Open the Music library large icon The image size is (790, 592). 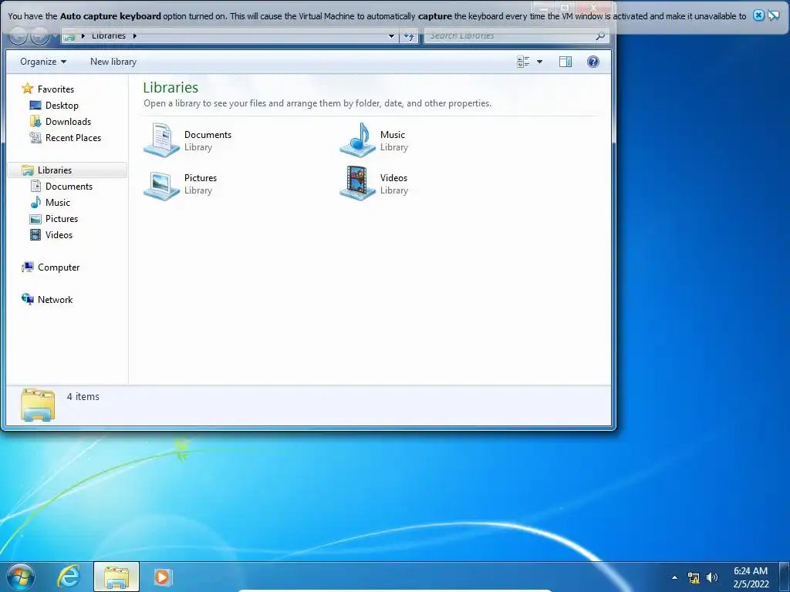click(357, 140)
